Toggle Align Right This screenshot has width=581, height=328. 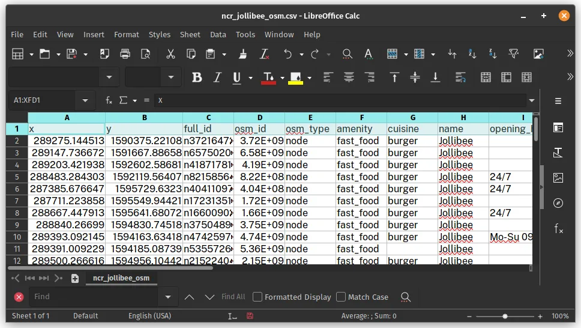click(x=369, y=77)
